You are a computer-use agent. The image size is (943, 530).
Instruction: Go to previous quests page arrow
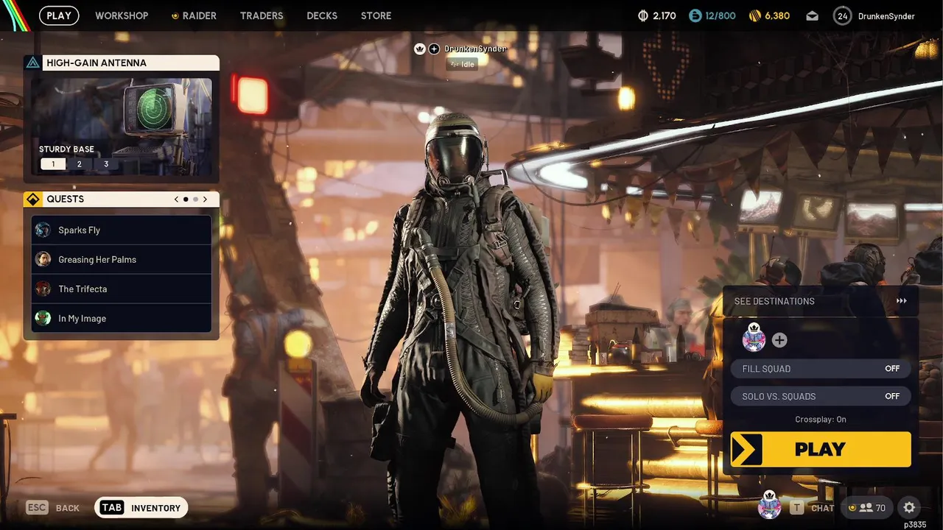[x=177, y=199]
